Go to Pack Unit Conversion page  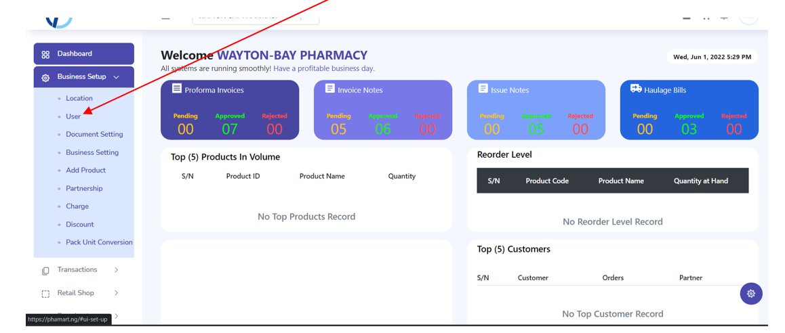click(x=99, y=242)
